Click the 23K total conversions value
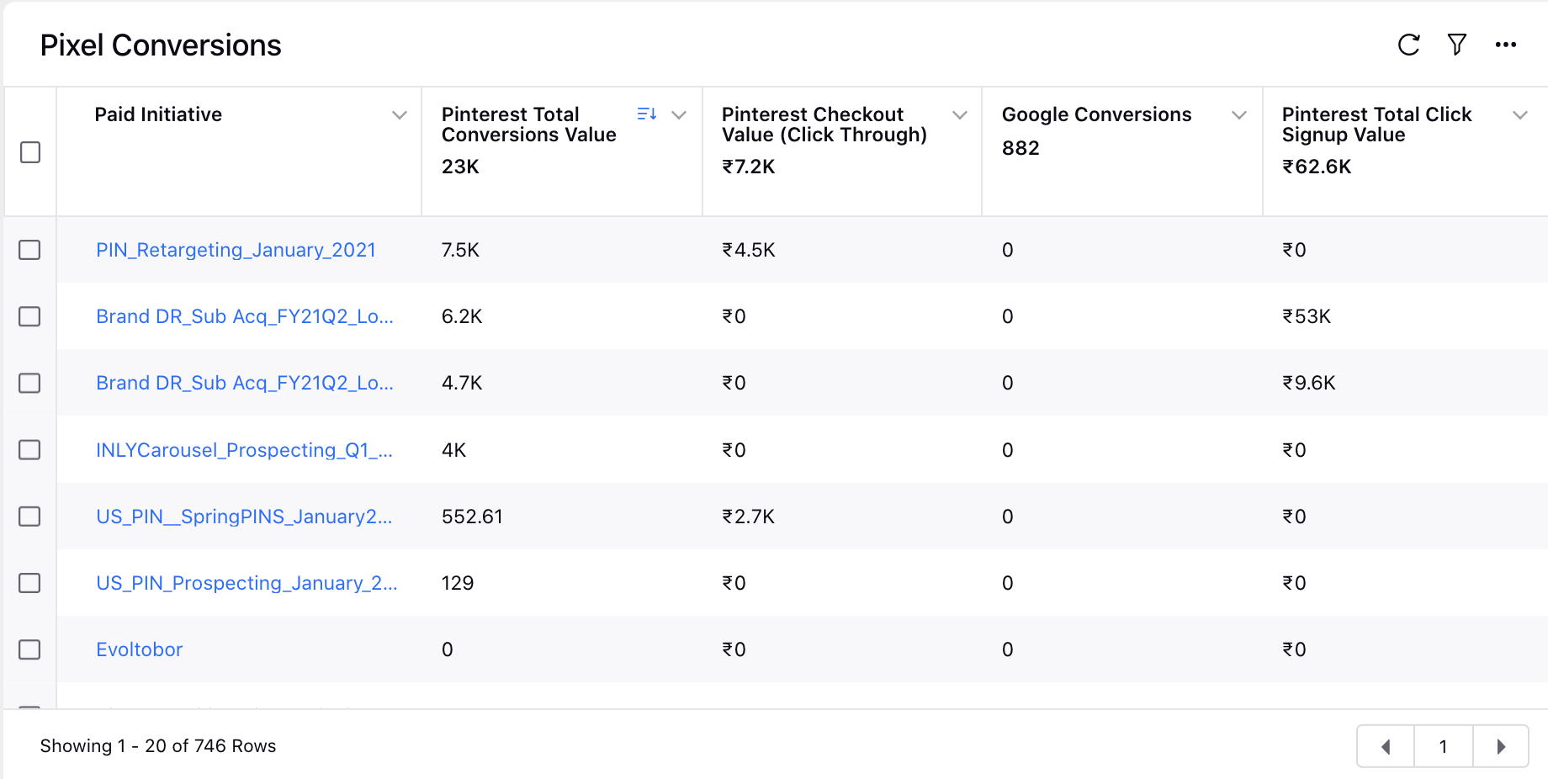Screen dimensions: 1548x779 click(460, 167)
